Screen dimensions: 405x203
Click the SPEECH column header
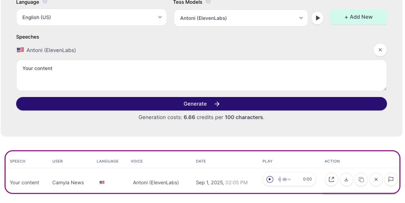18,161
